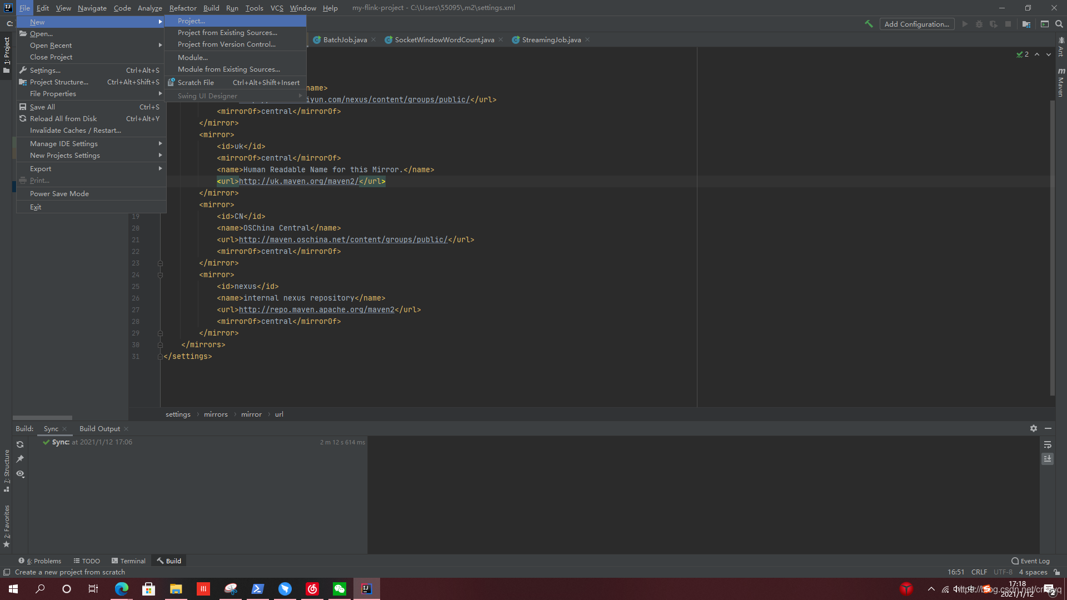This screenshot has height=600, width=1067.
Task: Open the Maven tool window sidebar
Action: [1061, 82]
